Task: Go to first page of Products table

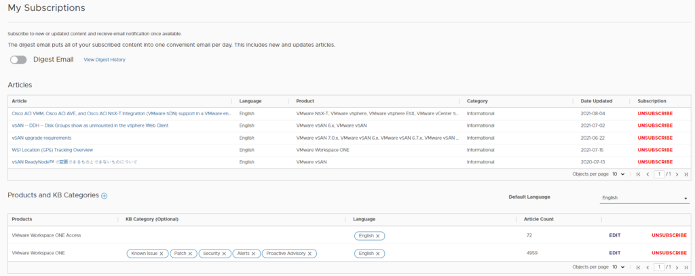Action: 638,268
